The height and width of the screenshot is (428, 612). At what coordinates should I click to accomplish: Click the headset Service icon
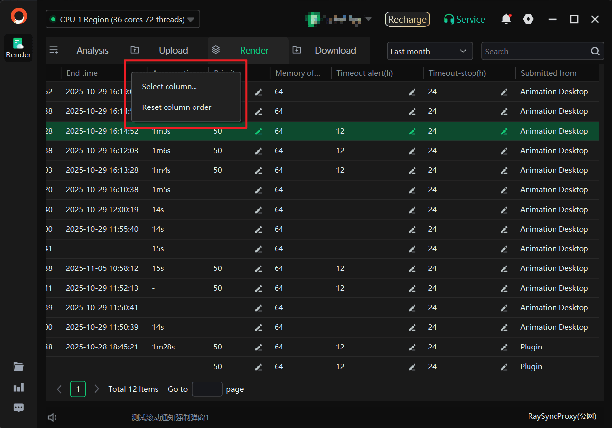[x=448, y=19]
